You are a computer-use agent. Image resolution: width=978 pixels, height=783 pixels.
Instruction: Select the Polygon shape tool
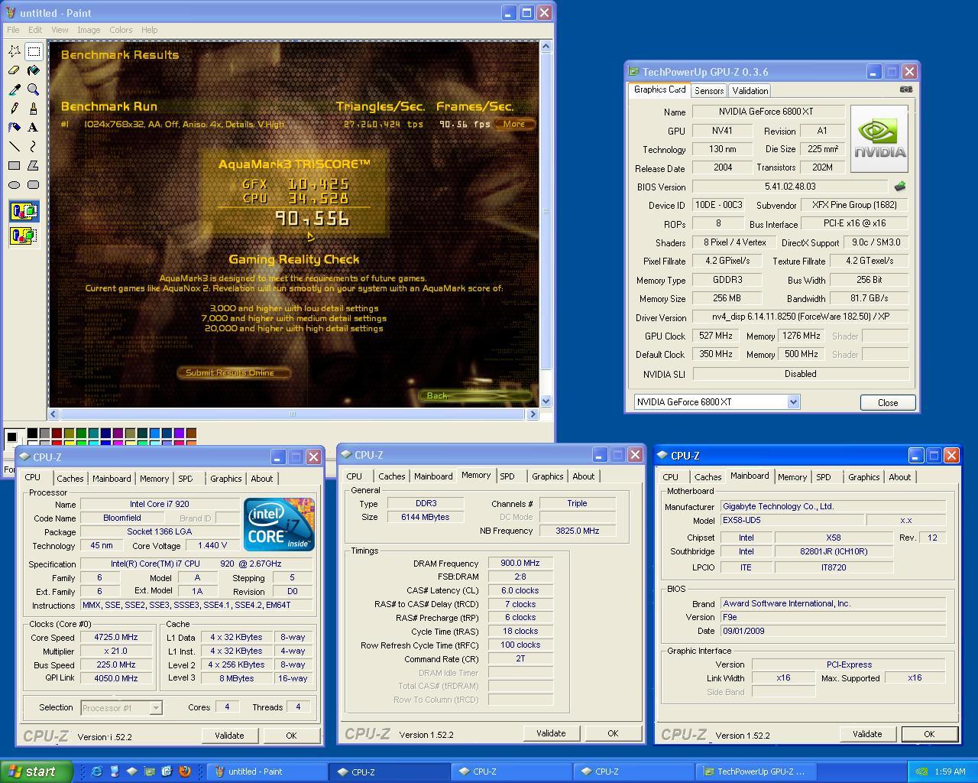click(34, 165)
